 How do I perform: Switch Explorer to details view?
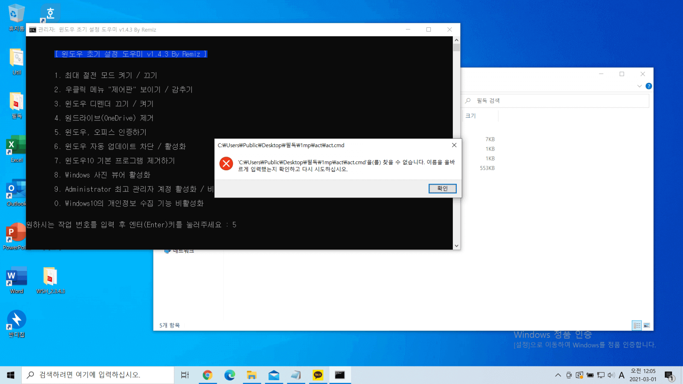coord(636,325)
